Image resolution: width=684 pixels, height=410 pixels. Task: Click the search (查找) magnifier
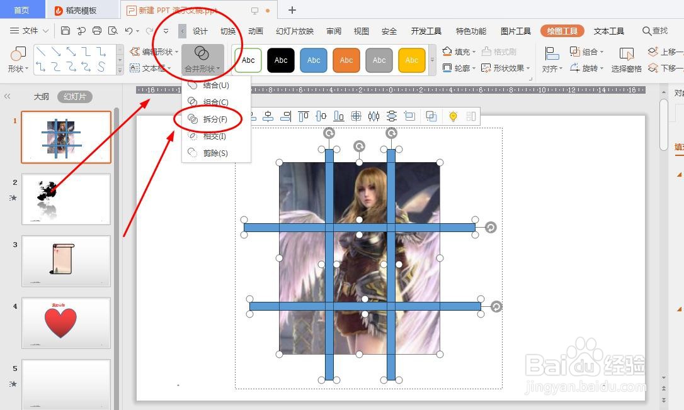[646, 31]
